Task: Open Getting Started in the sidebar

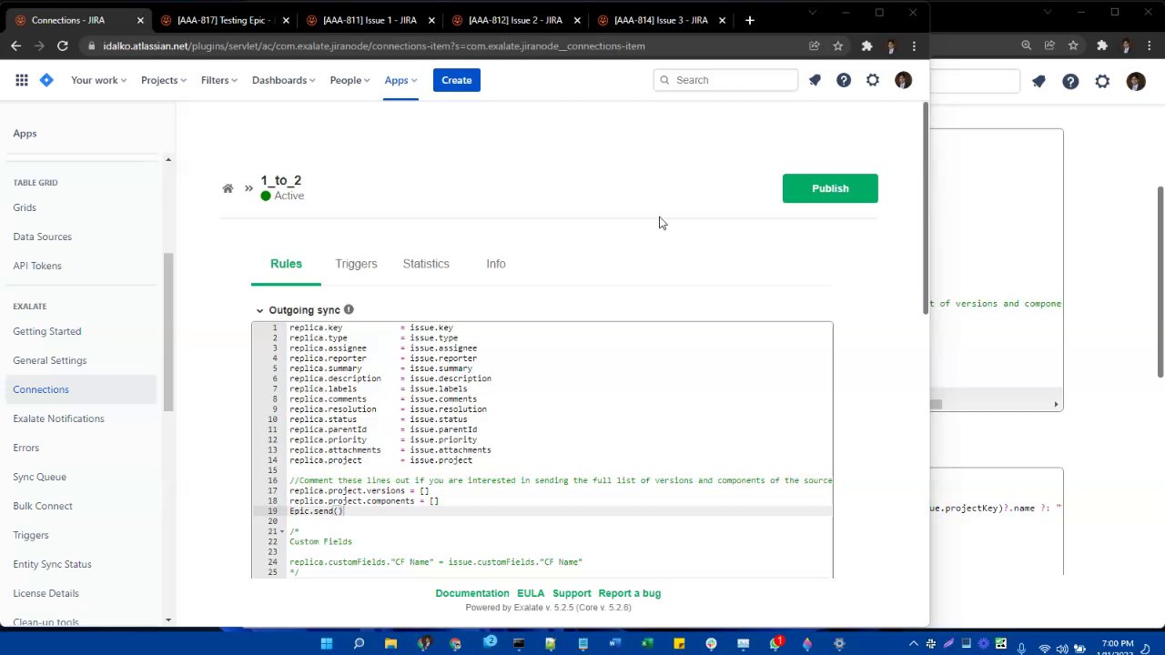Action: 47,331
